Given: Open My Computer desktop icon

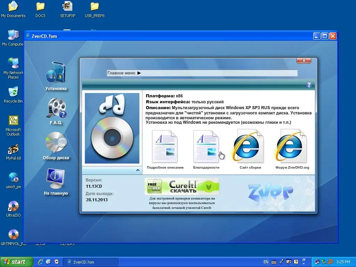Looking at the screenshot, I should (13, 38).
